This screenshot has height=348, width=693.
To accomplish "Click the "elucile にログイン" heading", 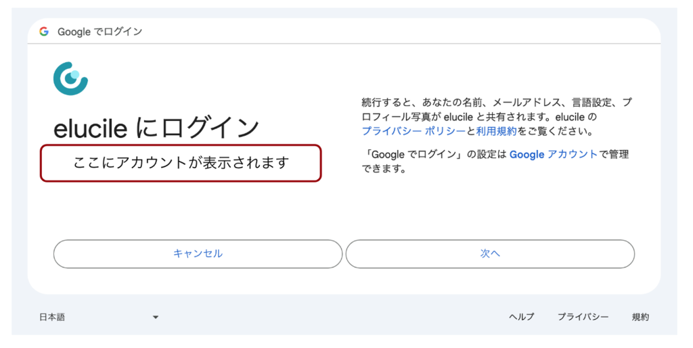I will click(156, 128).
